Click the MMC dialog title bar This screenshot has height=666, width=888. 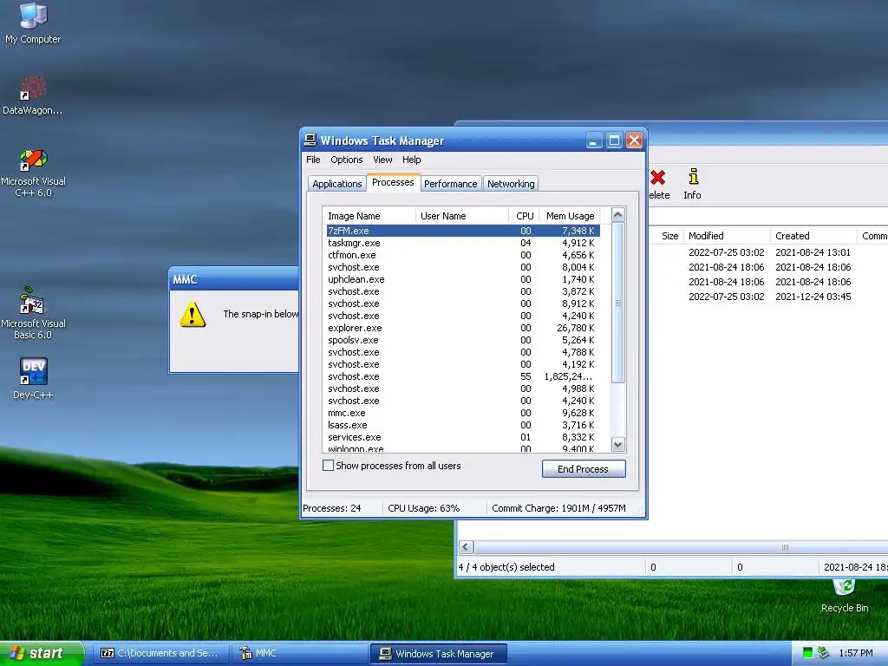tap(234, 279)
